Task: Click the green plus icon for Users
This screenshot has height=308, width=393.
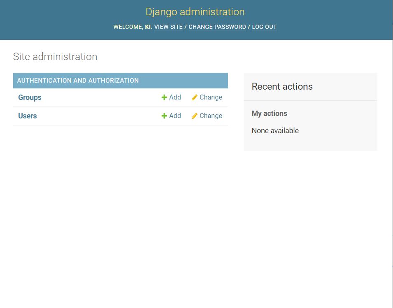Action: (x=164, y=116)
